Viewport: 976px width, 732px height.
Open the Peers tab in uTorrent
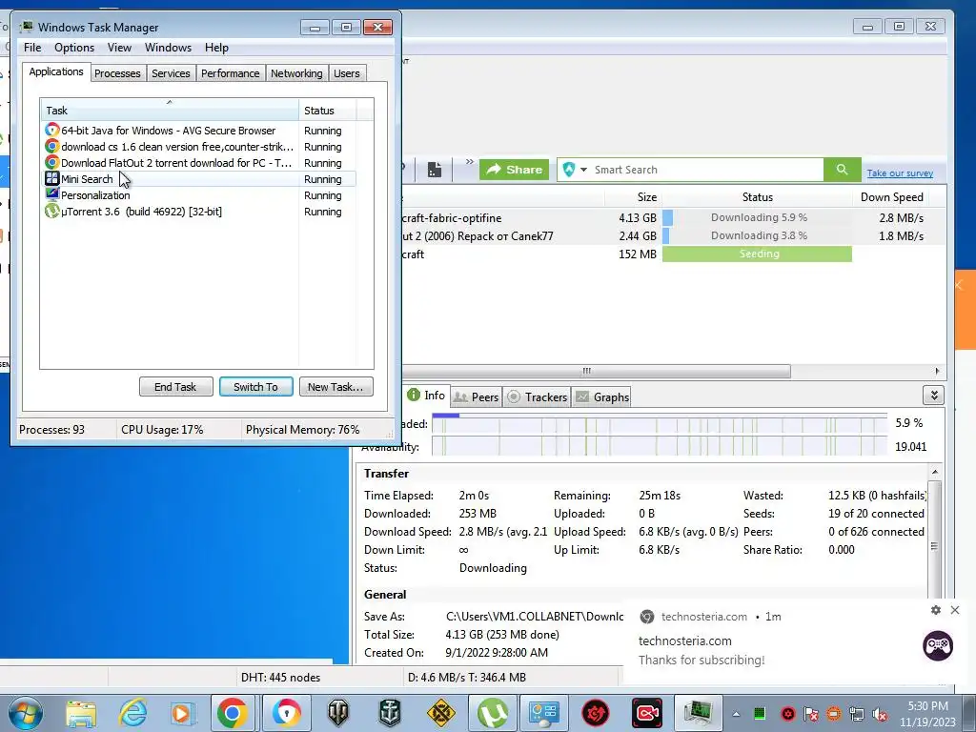[477, 397]
